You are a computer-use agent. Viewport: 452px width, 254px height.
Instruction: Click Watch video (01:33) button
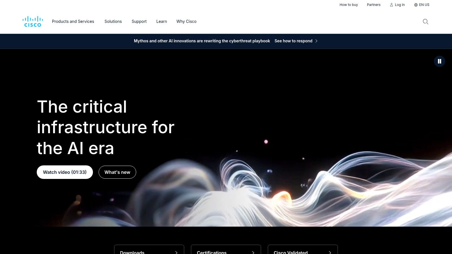65,172
